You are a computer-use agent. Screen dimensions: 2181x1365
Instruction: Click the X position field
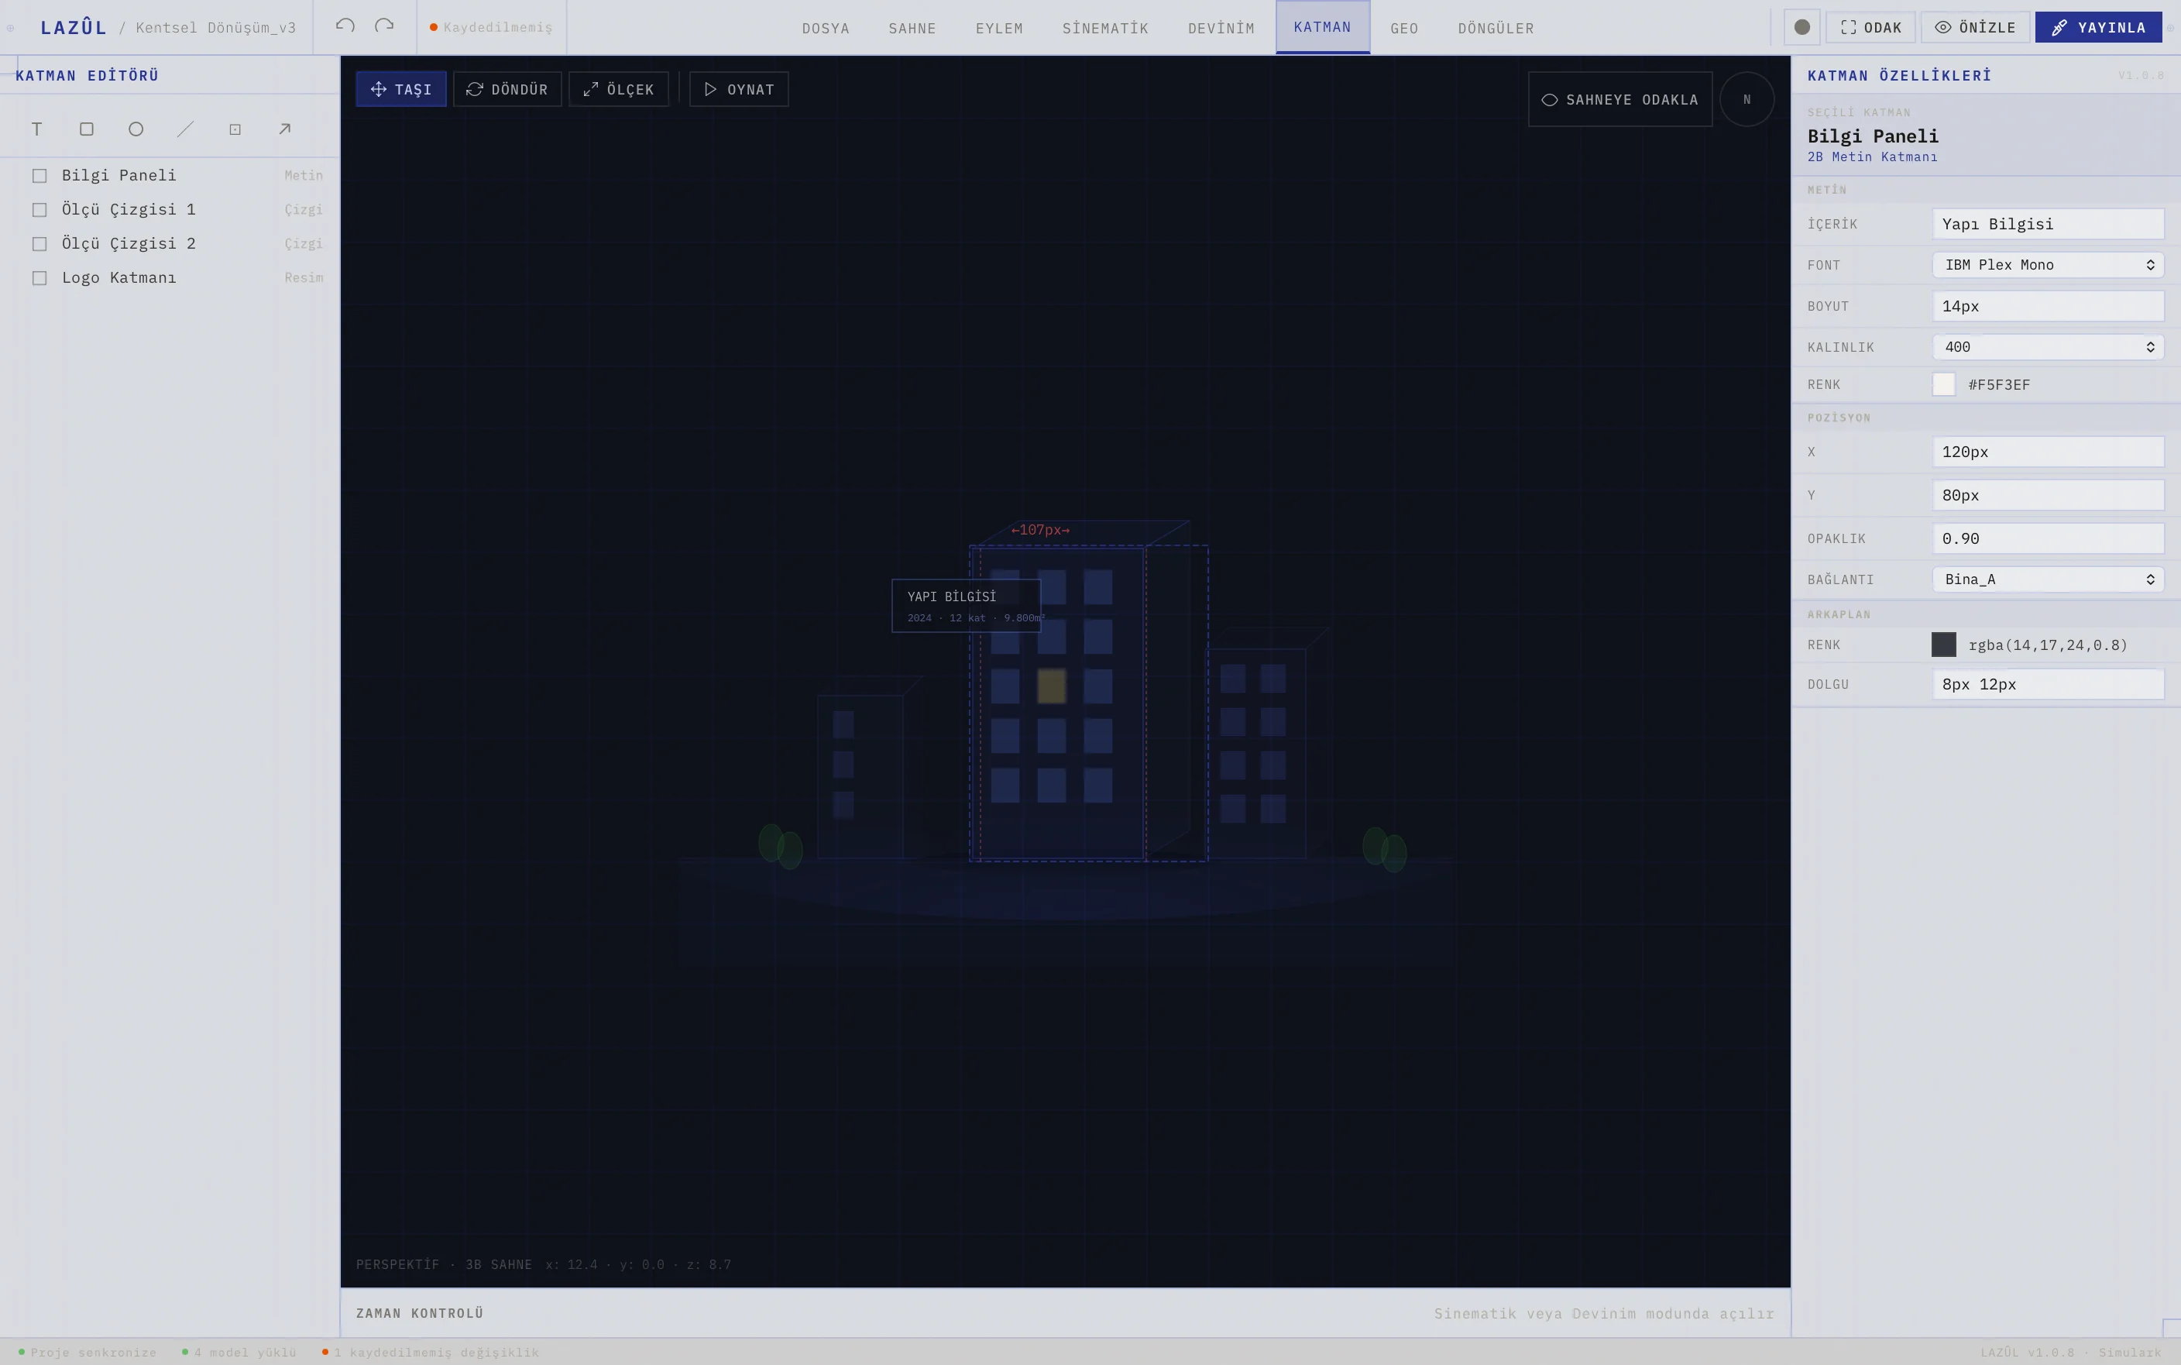(2049, 452)
